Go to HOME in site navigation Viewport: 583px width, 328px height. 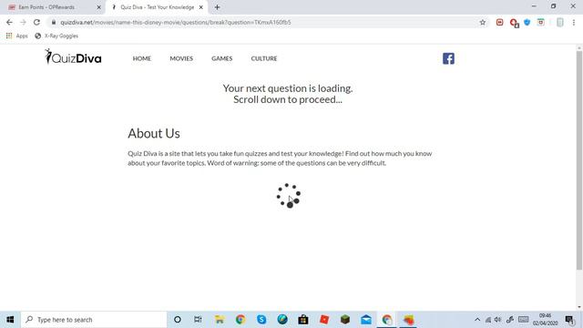tap(142, 58)
